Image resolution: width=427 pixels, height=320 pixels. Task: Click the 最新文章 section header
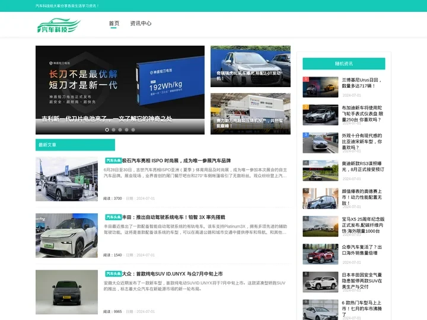pos(75,145)
